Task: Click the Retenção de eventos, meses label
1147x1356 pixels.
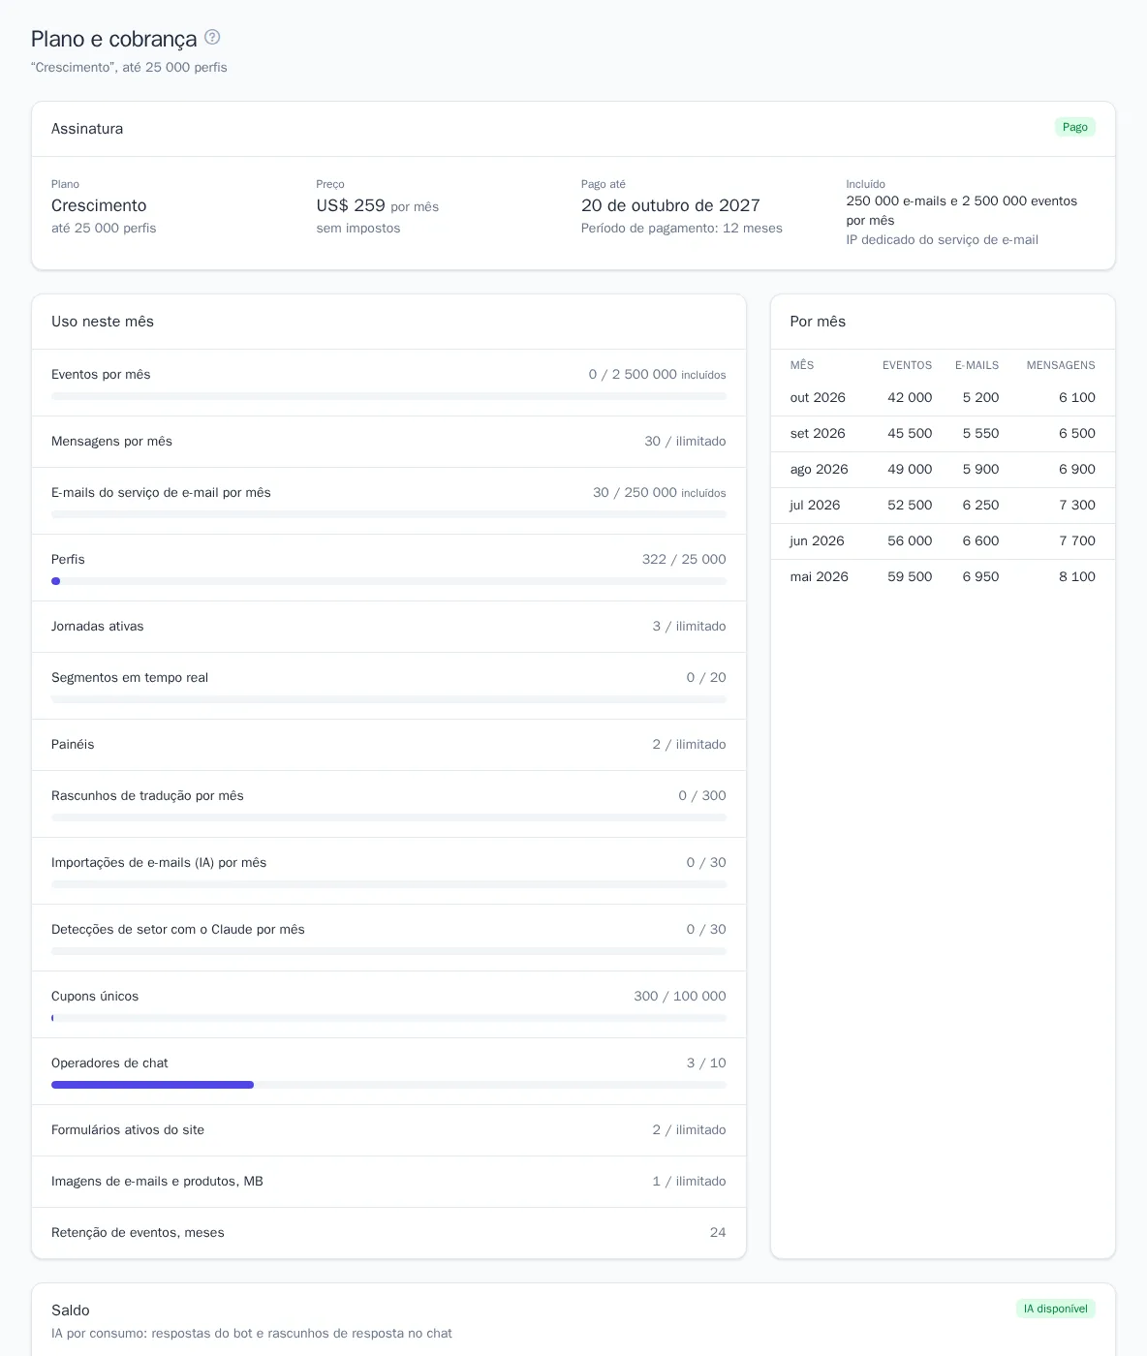Action: click(x=138, y=1233)
